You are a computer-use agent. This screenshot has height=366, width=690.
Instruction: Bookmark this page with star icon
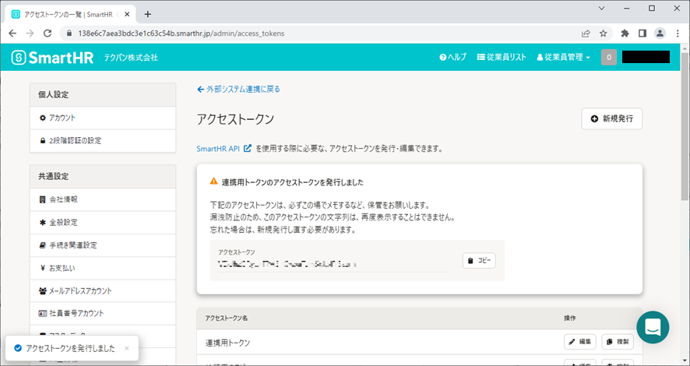(604, 33)
